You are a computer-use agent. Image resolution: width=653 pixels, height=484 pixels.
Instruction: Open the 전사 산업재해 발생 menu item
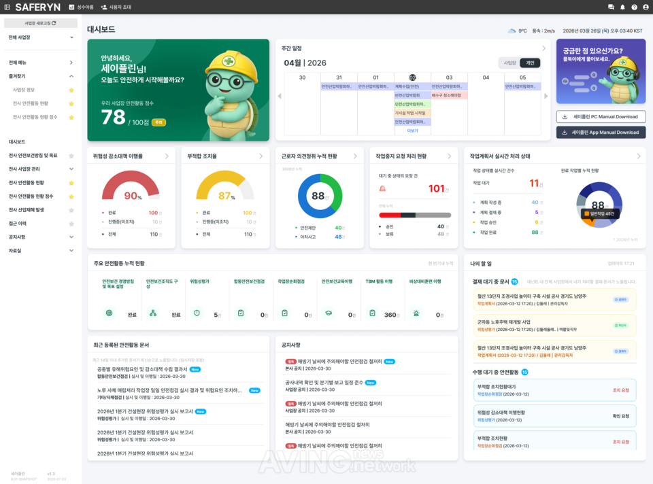27,210
